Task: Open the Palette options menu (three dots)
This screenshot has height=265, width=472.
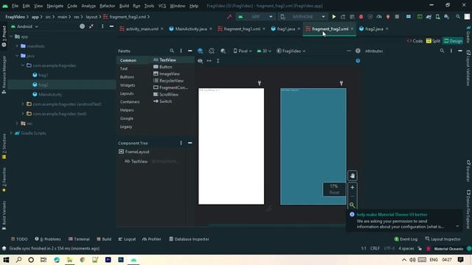Action: (x=181, y=51)
